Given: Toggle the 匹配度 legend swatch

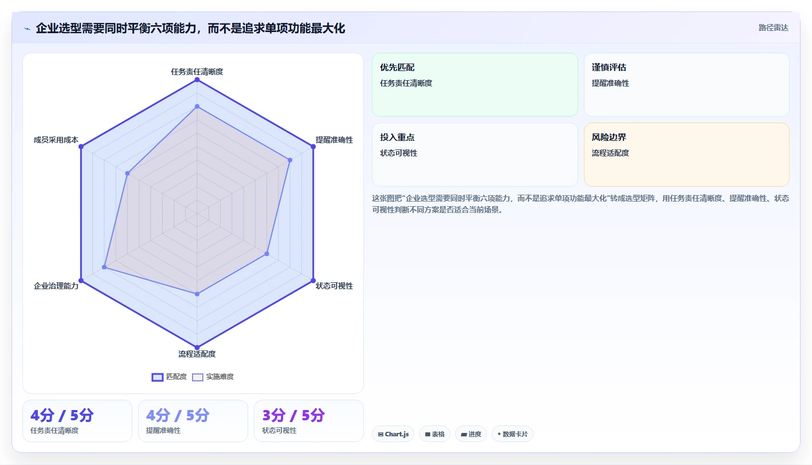Looking at the screenshot, I should 158,377.
